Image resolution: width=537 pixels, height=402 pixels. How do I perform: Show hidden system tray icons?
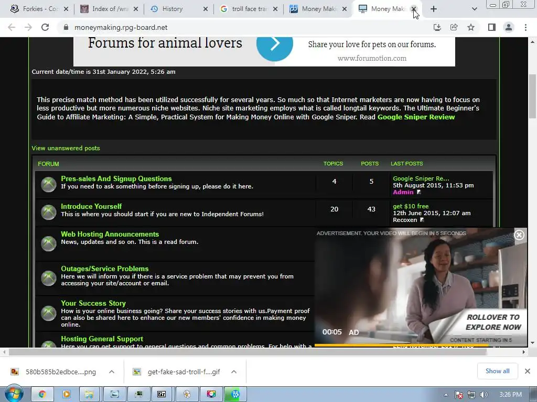pos(446,395)
